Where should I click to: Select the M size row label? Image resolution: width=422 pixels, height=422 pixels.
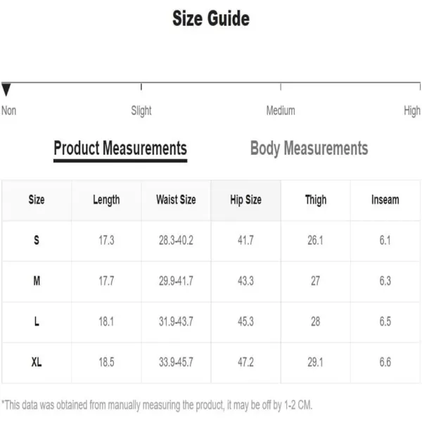(x=37, y=281)
